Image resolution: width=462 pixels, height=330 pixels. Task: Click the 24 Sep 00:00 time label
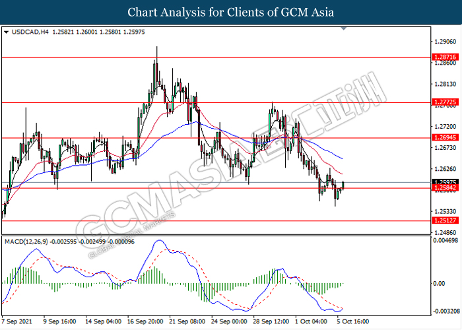click(229, 321)
